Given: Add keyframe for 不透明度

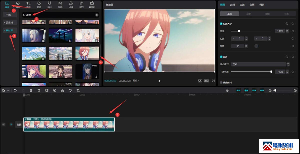Looking at the screenshot, I should [x=293, y=72].
